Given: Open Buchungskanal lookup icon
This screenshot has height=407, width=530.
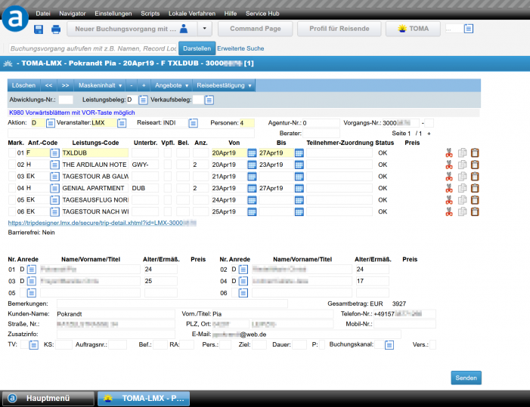Looking at the screenshot, I should (x=389, y=345).
